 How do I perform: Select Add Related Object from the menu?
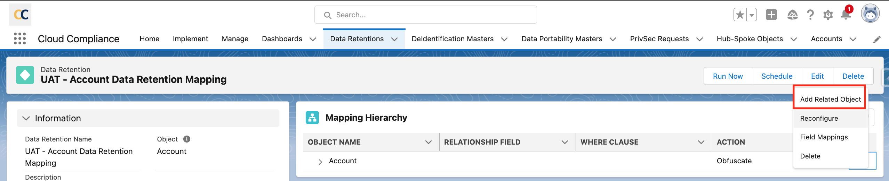coord(830,99)
